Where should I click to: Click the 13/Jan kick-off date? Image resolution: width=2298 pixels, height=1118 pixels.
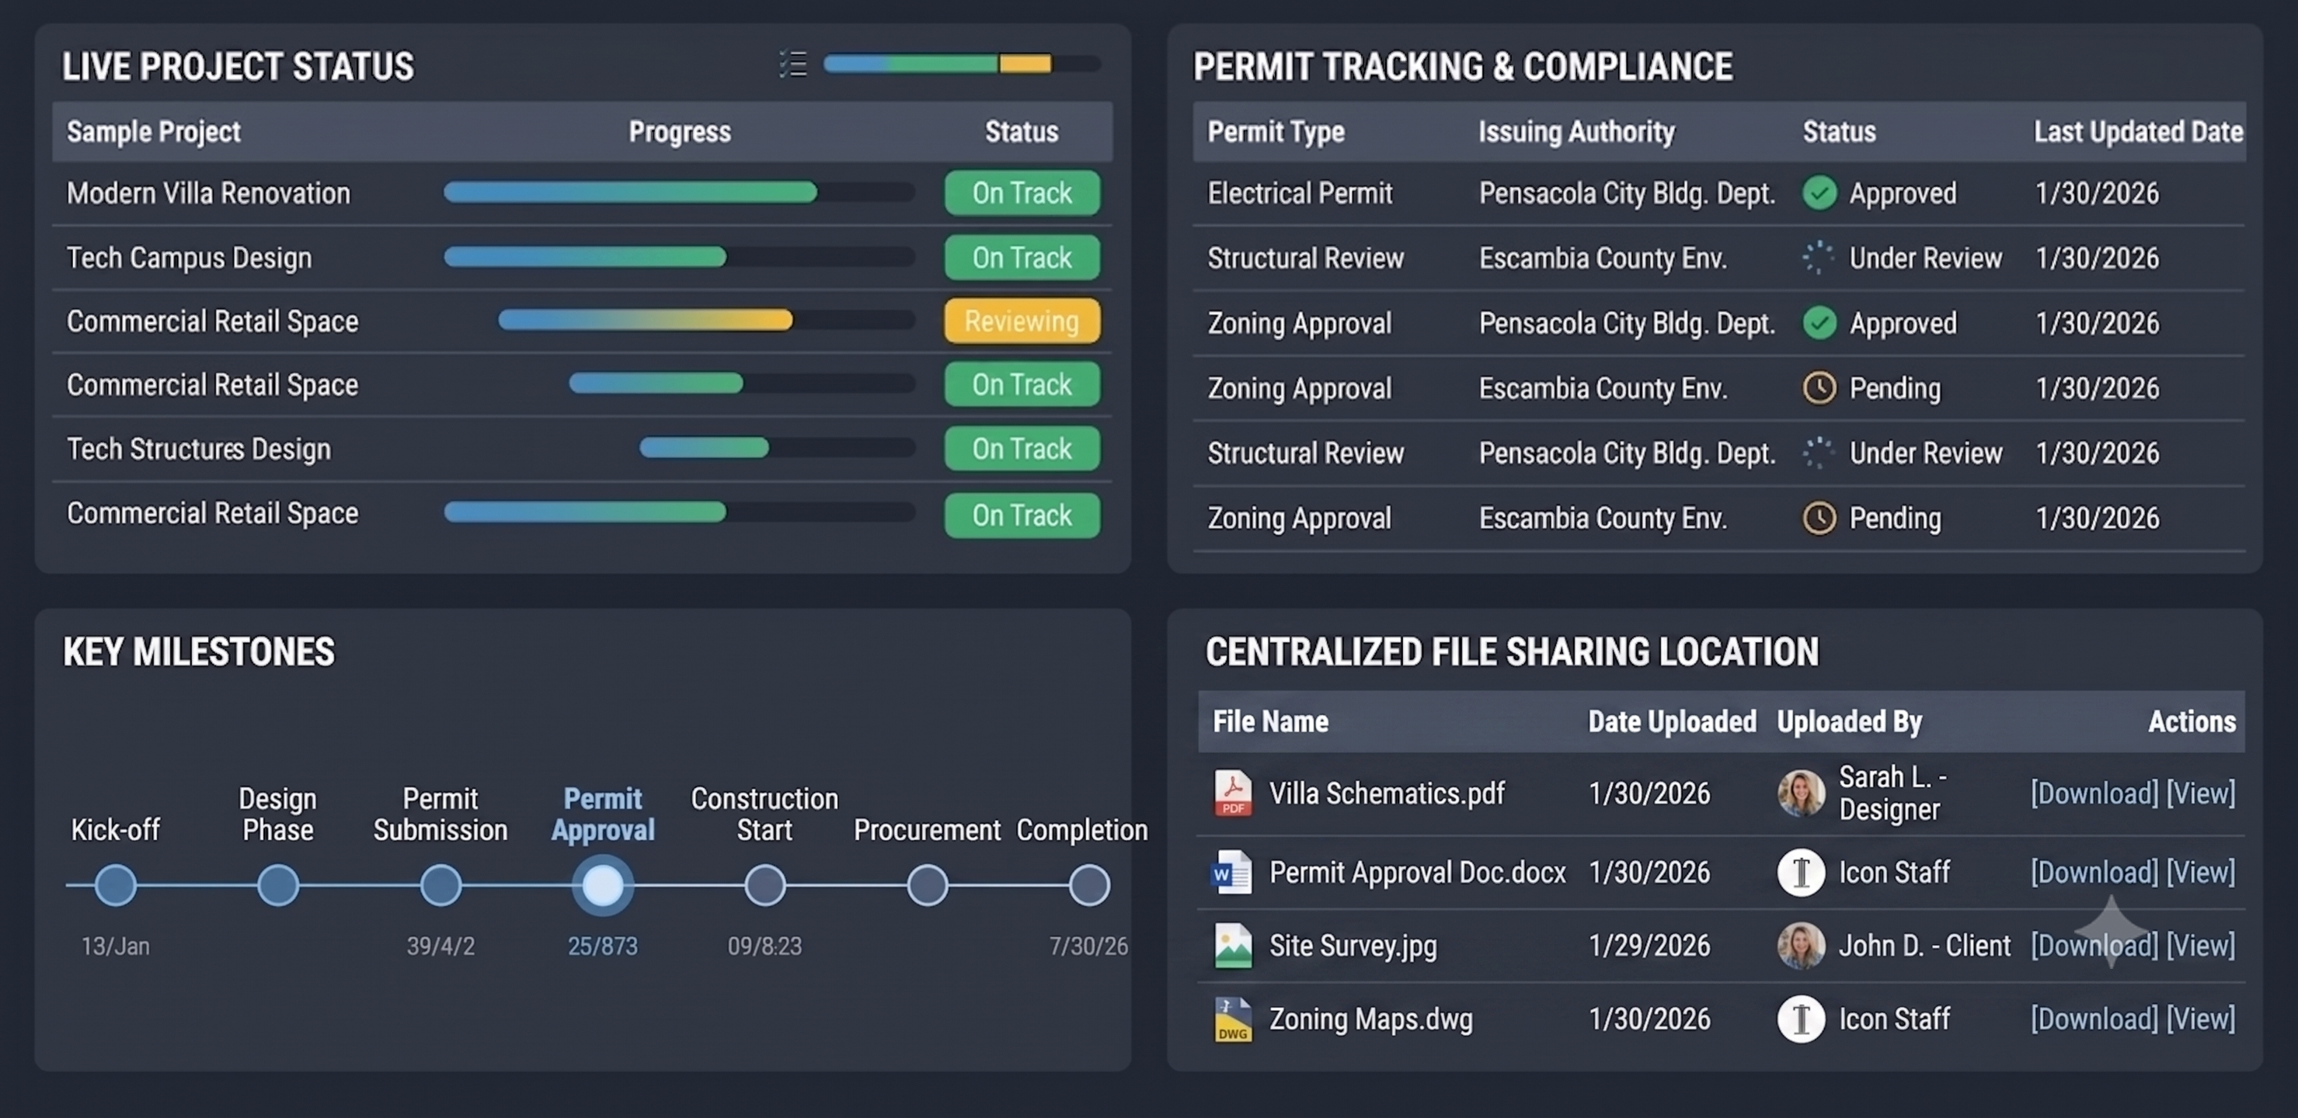[x=116, y=946]
